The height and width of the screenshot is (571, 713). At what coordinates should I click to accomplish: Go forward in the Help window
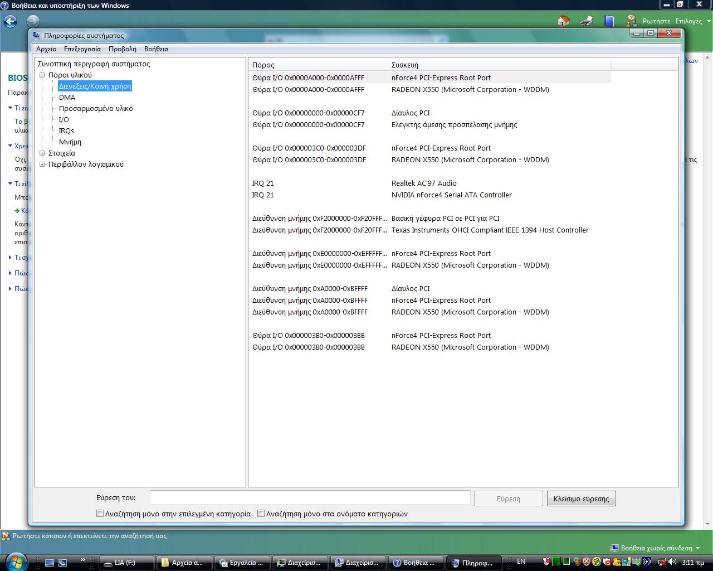point(33,21)
